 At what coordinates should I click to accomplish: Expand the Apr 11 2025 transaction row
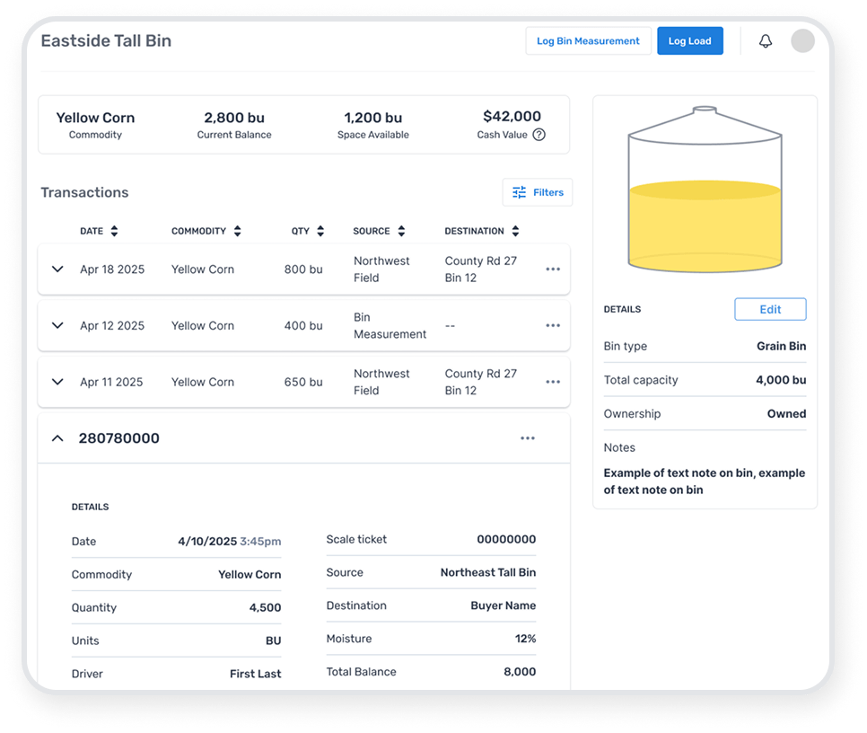[57, 382]
